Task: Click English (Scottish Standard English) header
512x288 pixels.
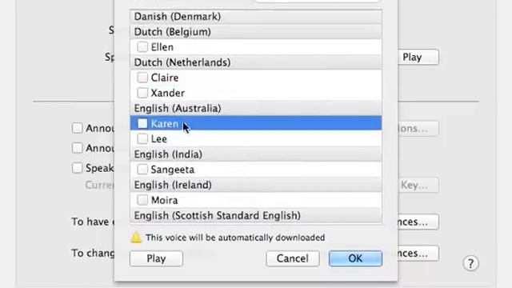Action: point(256,215)
